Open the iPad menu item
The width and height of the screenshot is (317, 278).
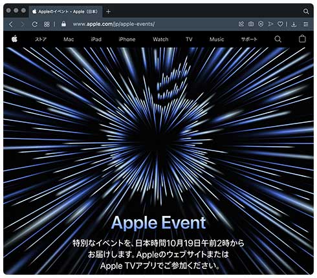(x=96, y=39)
